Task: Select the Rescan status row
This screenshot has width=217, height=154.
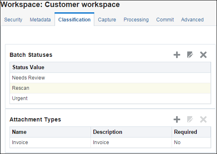Action: [110, 88]
